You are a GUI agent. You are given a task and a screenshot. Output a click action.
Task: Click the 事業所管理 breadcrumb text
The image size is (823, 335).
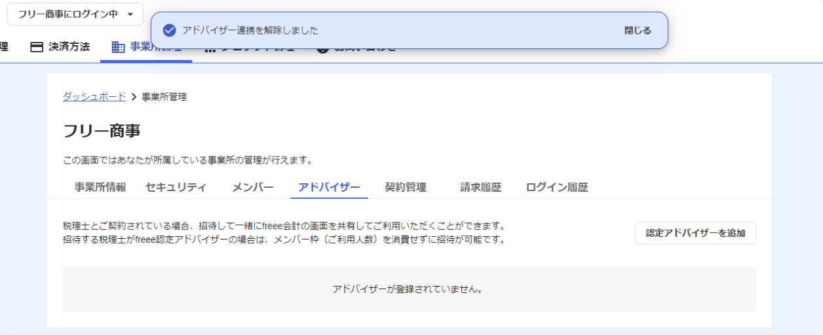tap(164, 97)
